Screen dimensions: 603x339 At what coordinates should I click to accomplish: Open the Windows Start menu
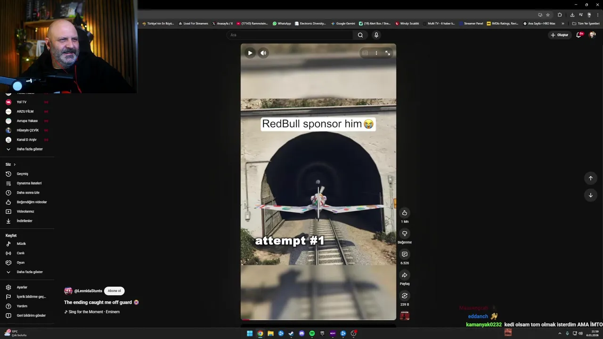(x=250, y=333)
